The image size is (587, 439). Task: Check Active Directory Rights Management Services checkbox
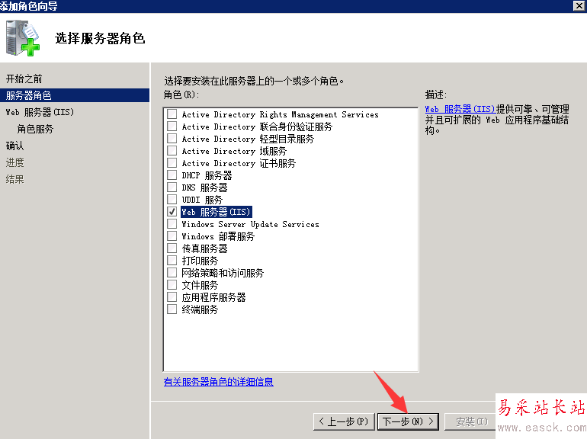(172, 114)
